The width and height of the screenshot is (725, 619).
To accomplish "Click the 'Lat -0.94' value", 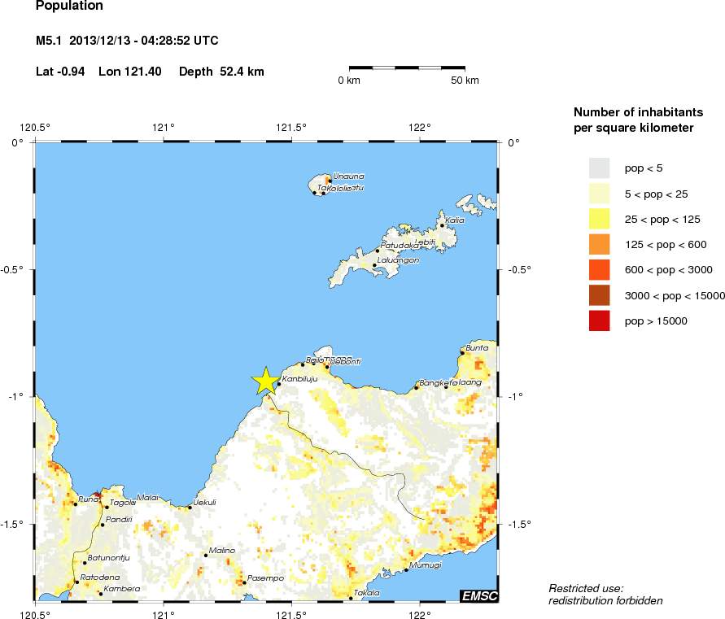I will pyautogui.click(x=60, y=72).
